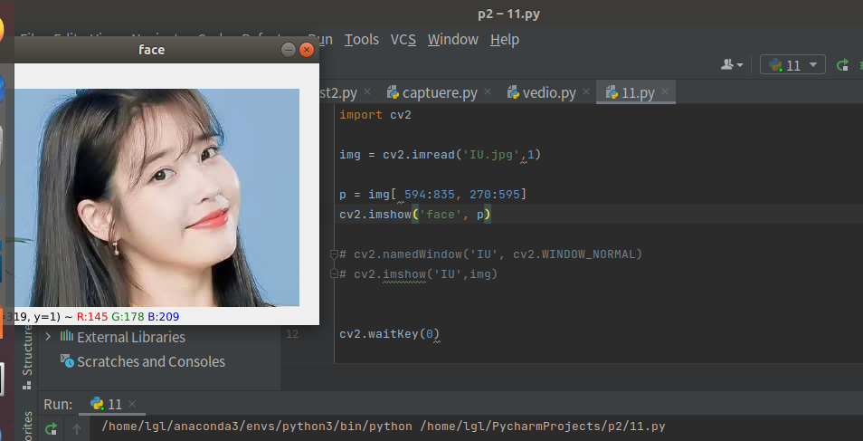This screenshot has height=441, width=863.
Task: Select the '11' tab in the Run panel
Action: [x=112, y=404]
